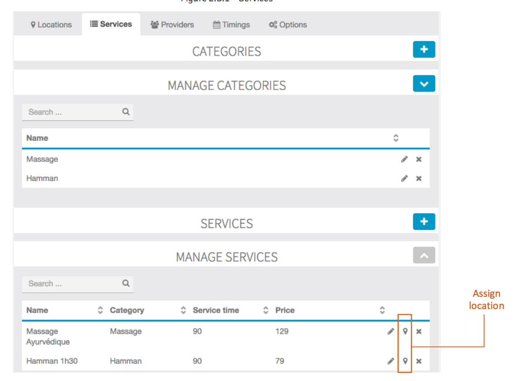Add a new category with plus button
Screen dimensions: 526x381
[424, 49]
